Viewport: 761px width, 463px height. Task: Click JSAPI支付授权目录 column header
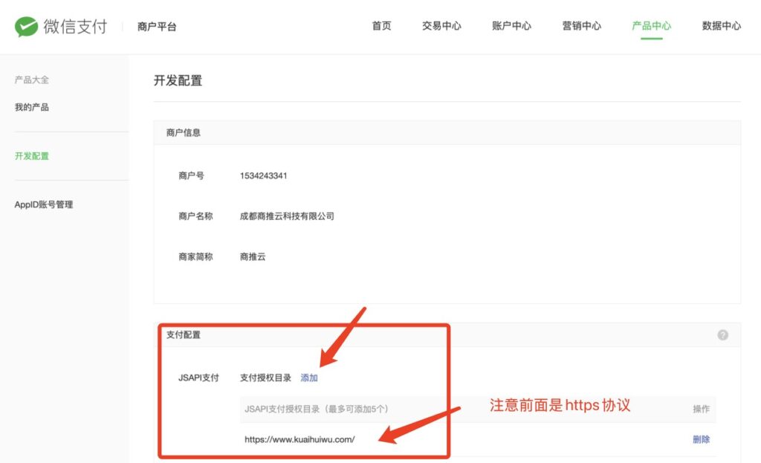[x=317, y=409]
